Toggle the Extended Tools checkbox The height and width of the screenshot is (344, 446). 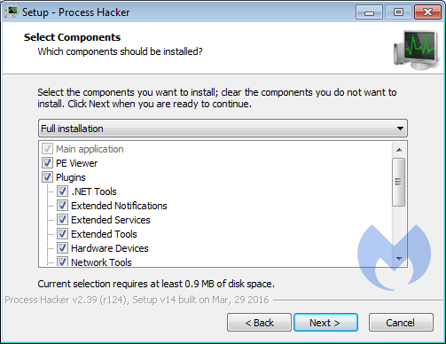(x=62, y=234)
